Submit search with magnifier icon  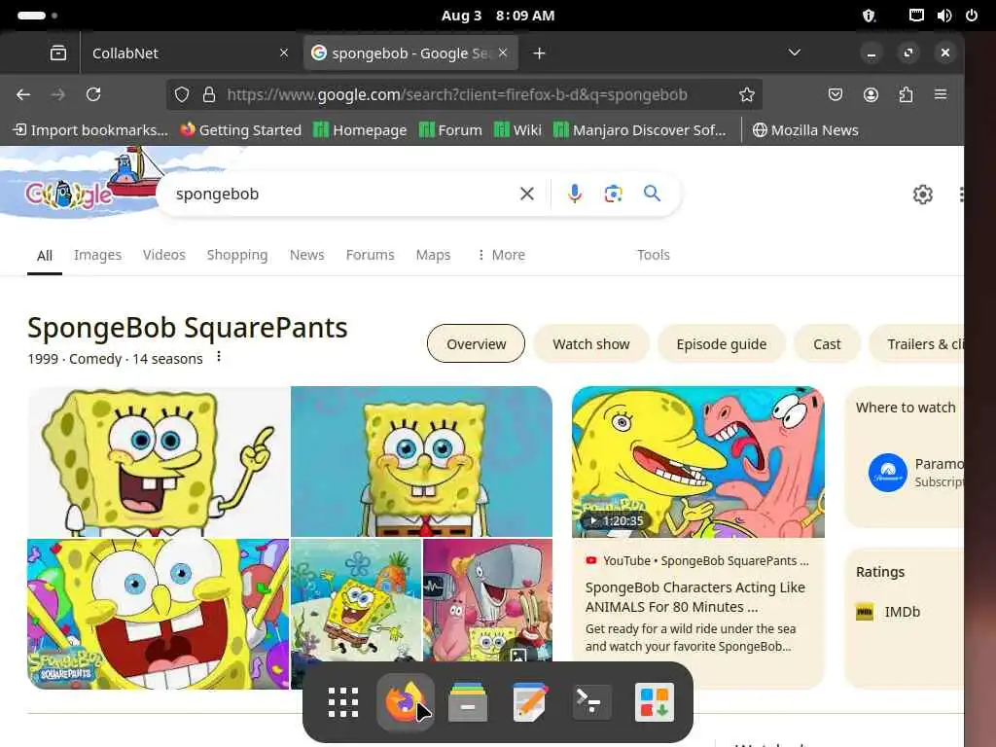[652, 194]
